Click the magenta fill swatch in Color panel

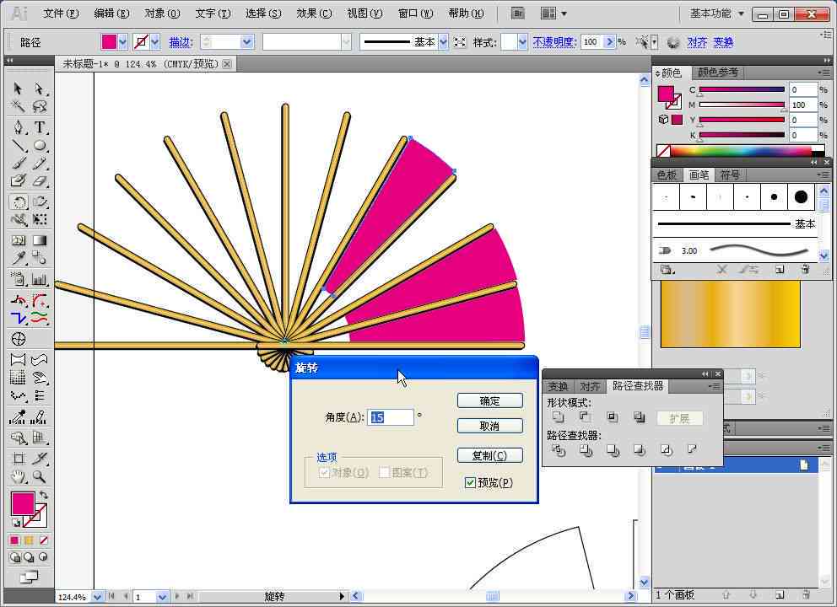666,94
